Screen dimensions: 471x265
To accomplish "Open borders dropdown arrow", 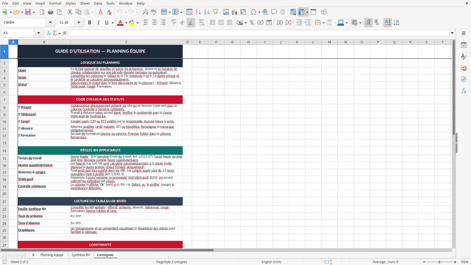I will 323,23.
